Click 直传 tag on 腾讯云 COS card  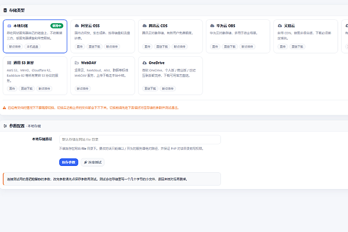pyautogui.click(x=147, y=46)
